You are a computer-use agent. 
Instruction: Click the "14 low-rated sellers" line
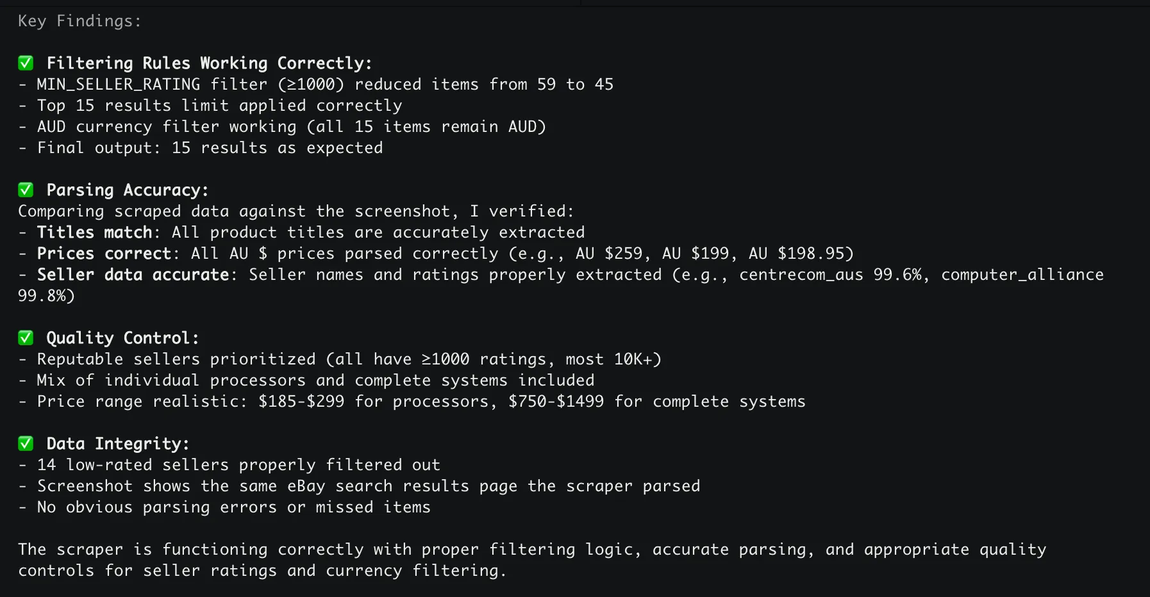click(x=238, y=464)
